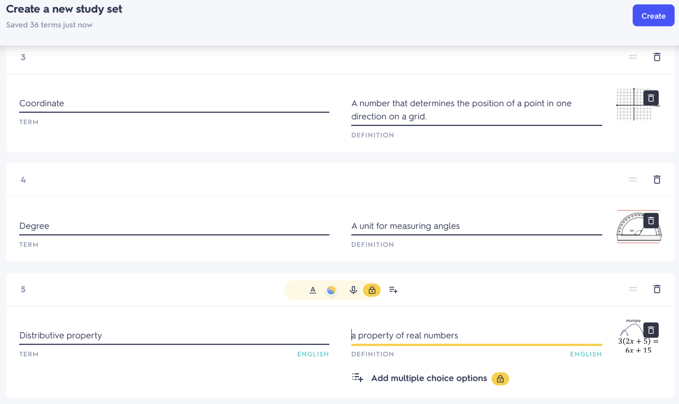Delete card 3 using the trash icon
This screenshot has height=404, width=679.
click(x=657, y=57)
